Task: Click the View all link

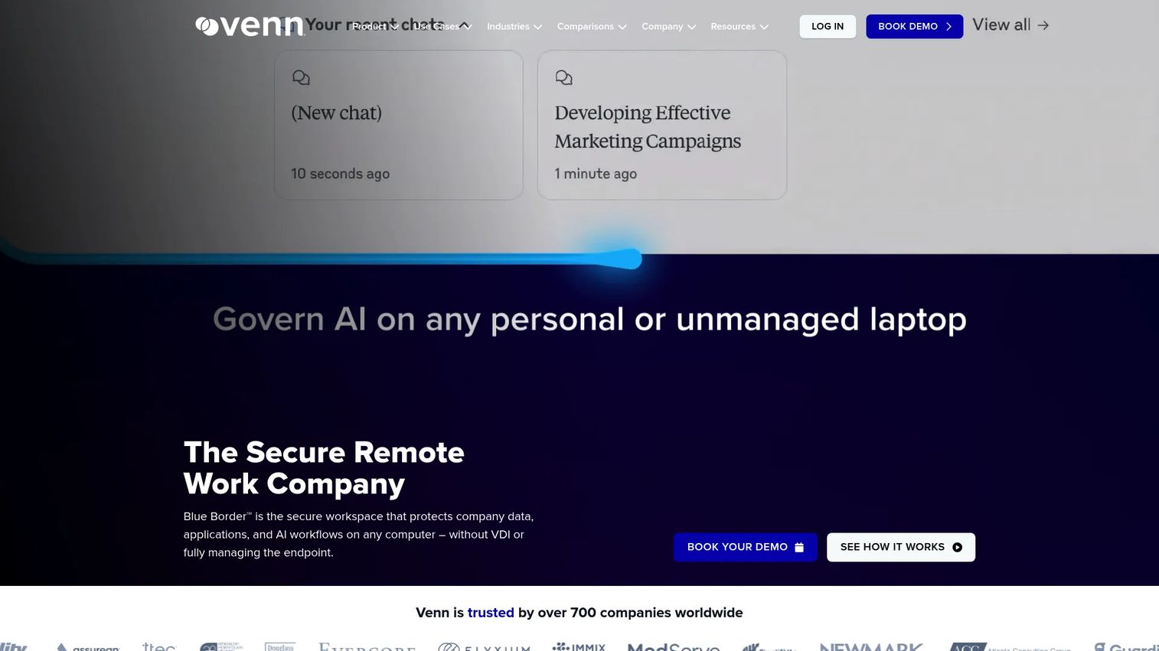Action: point(1010,25)
